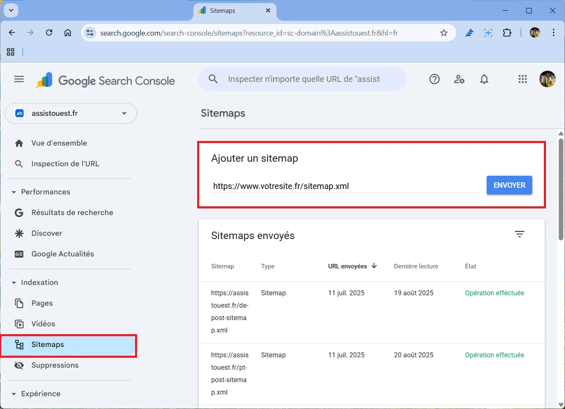Open users and permissions settings icon
565x409 pixels.
459,79
